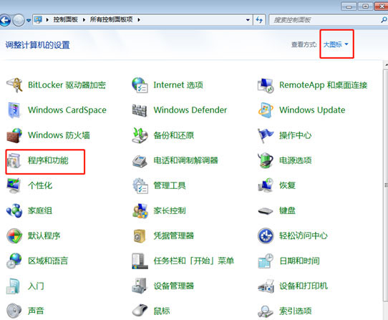The height and width of the screenshot is (320, 388).
Task: Click the Windows Update text link
Action: pos(312,110)
